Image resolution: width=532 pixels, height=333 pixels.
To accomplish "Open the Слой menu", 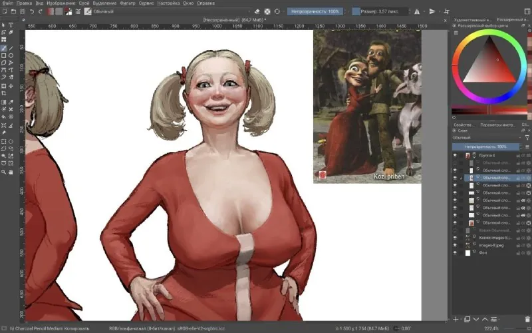I will [x=84, y=3].
